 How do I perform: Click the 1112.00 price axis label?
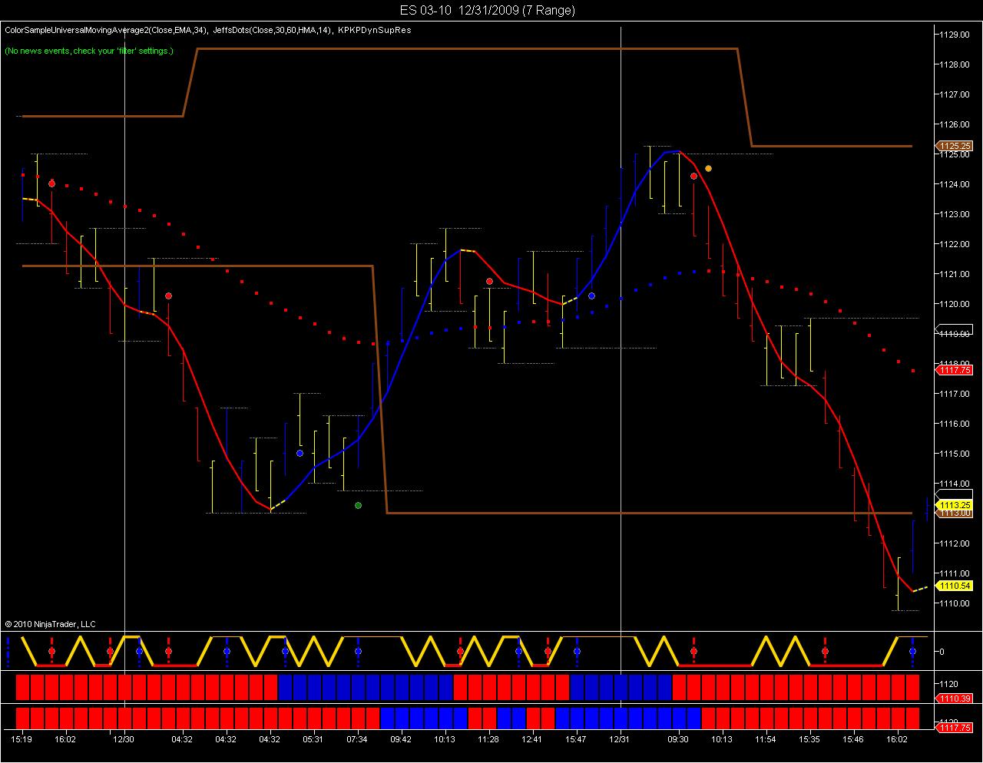pyautogui.click(x=955, y=543)
